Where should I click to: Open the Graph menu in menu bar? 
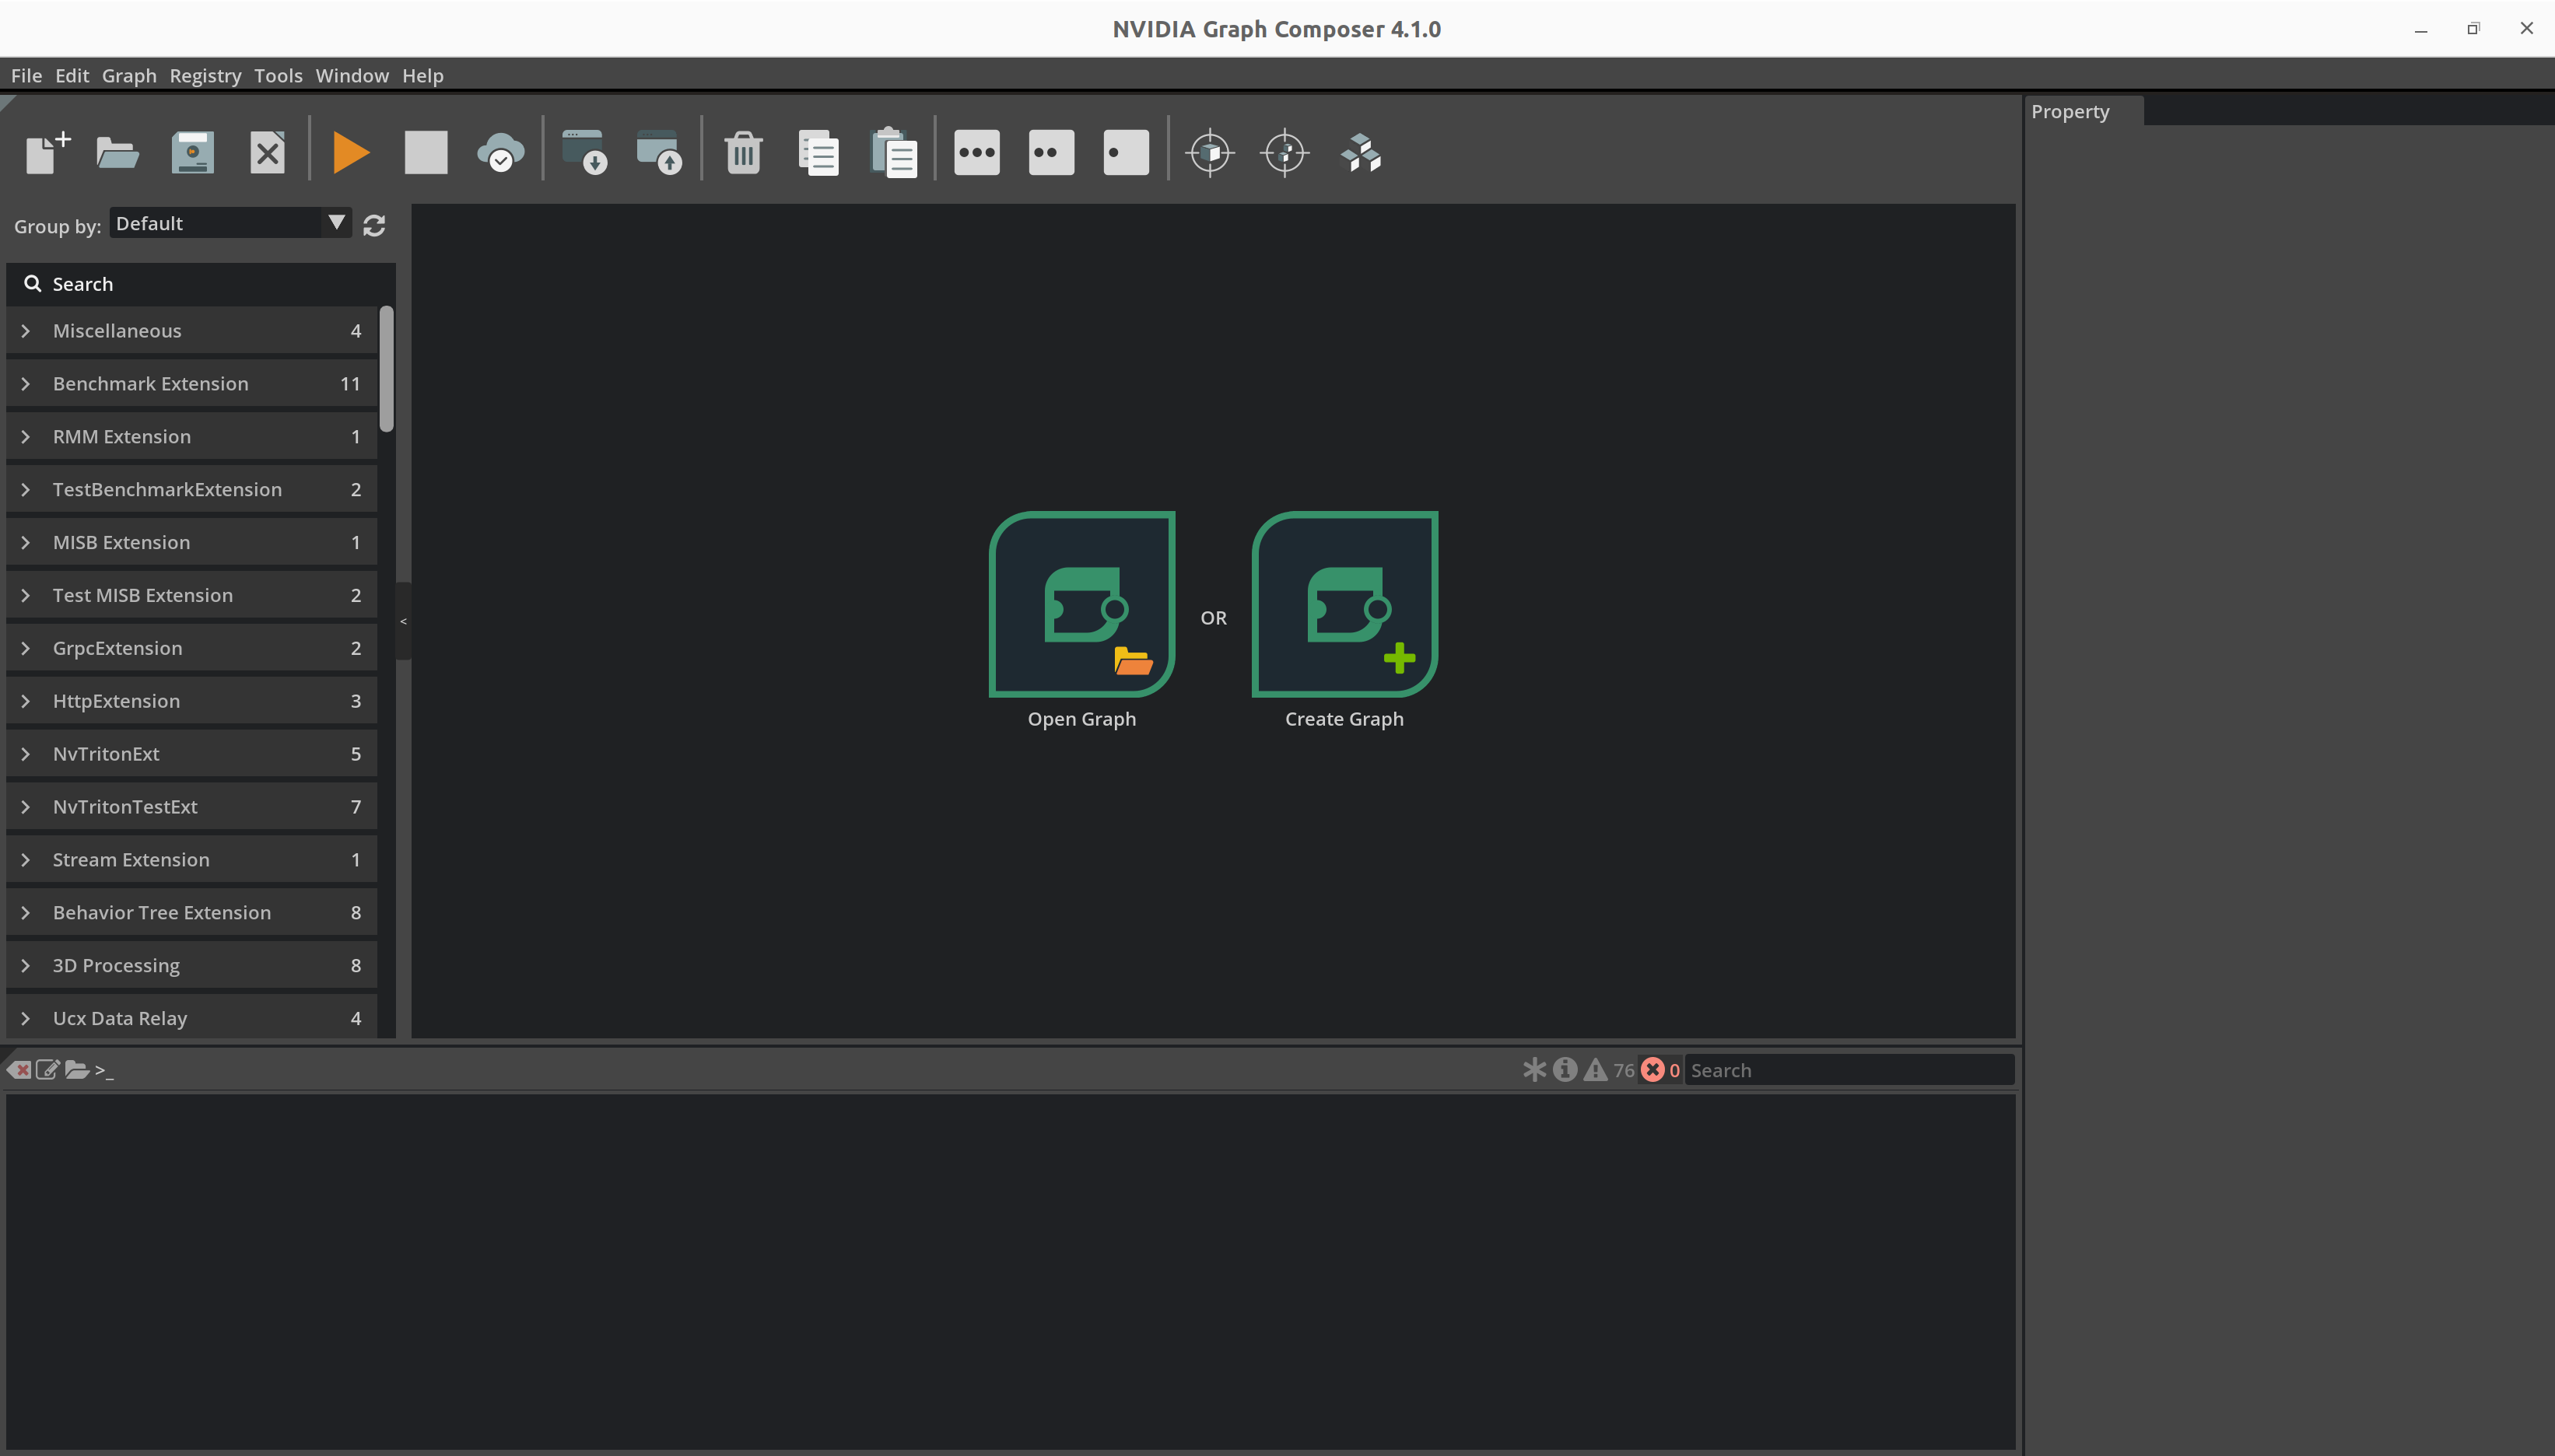pyautogui.click(x=128, y=75)
